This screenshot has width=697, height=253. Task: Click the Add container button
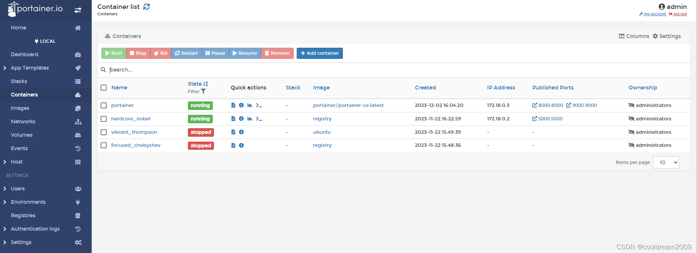point(320,53)
